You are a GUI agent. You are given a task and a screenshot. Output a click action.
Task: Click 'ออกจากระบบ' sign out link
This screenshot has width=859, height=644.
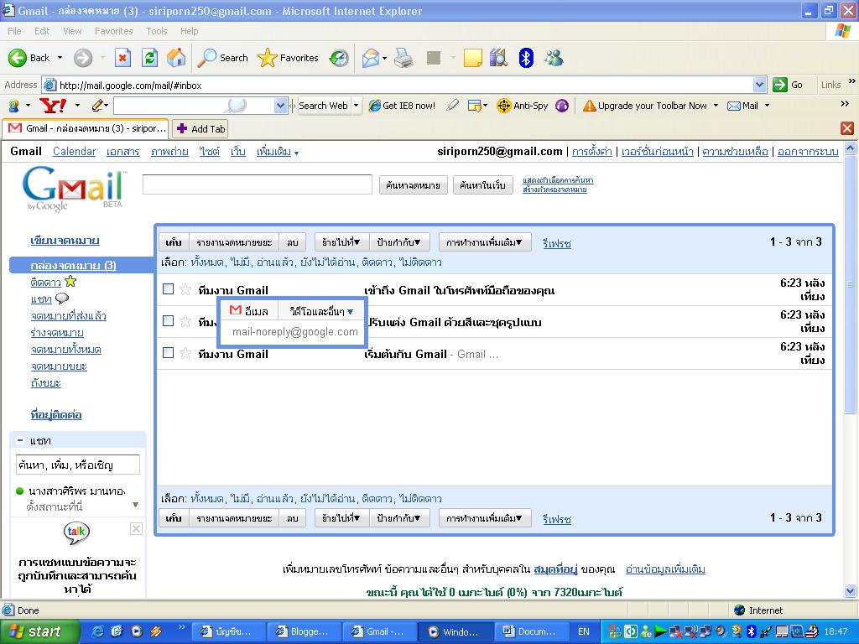(x=808, y=151)
